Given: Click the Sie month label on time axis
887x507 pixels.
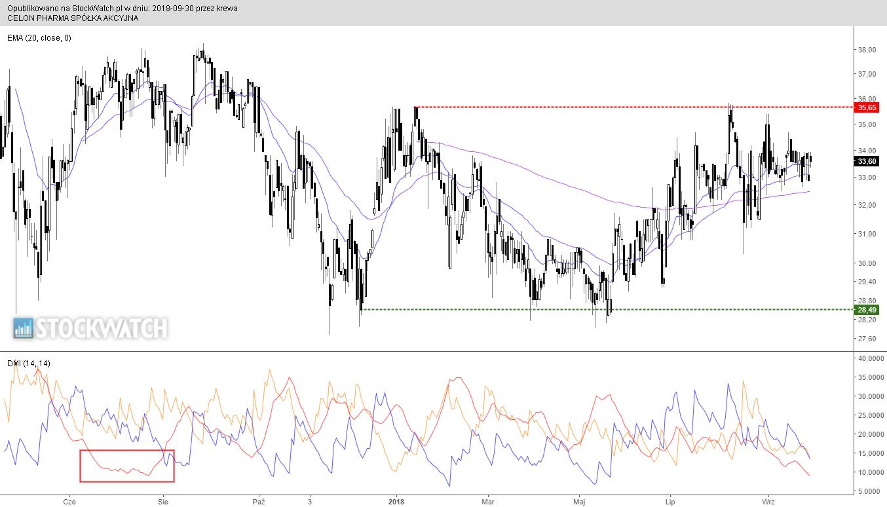Looking at the screenshot, I should tap(163, 502).
